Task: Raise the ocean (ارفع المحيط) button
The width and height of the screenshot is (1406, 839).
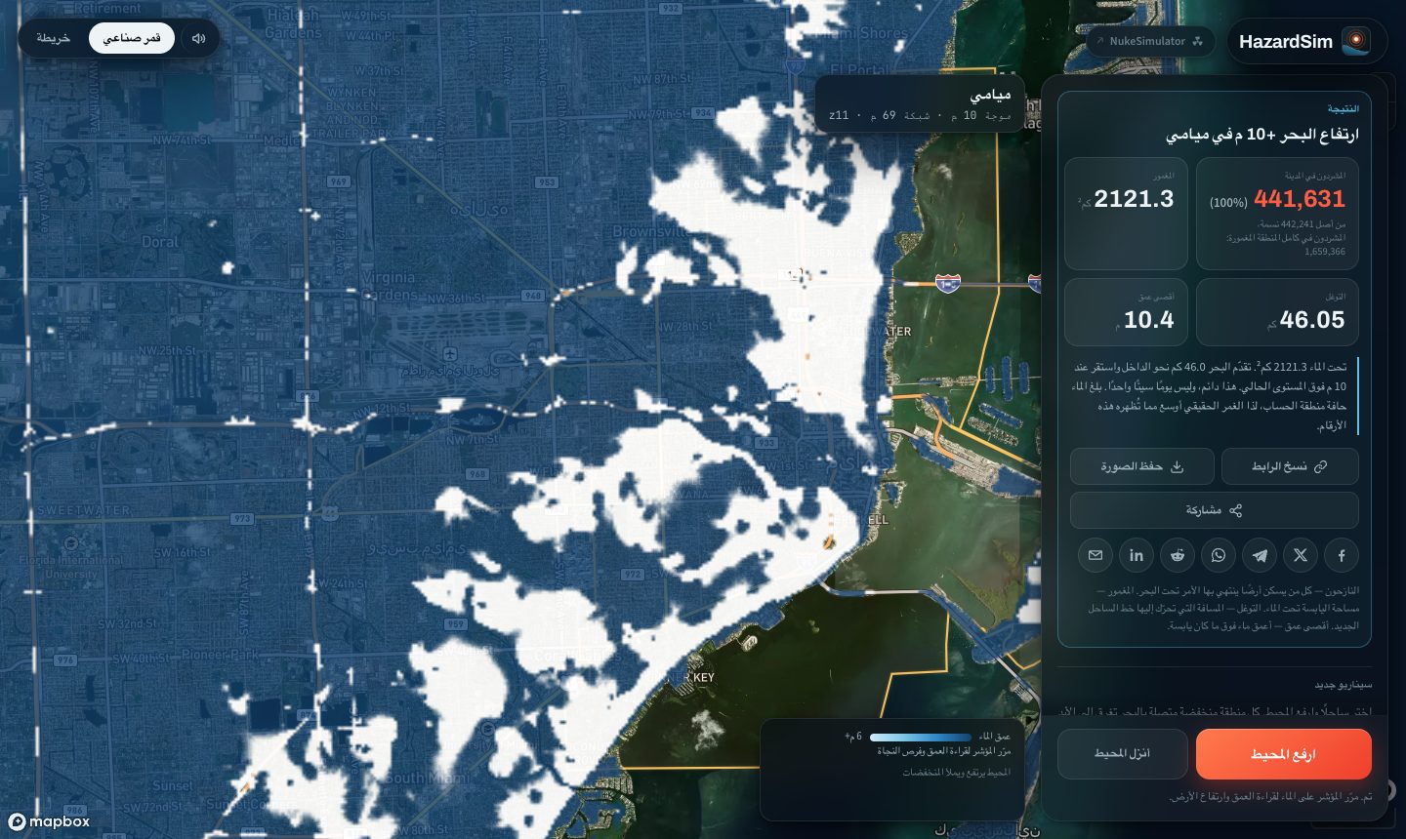Action: click(x=1284, y=754)
